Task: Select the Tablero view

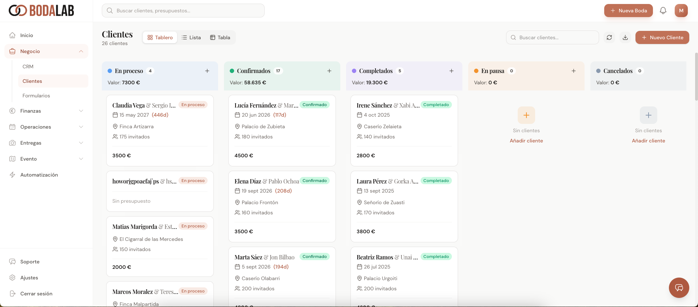Action: 160,37
